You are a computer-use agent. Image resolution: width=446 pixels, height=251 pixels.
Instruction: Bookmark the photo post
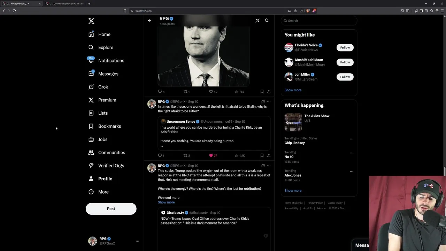pos(262,92)
